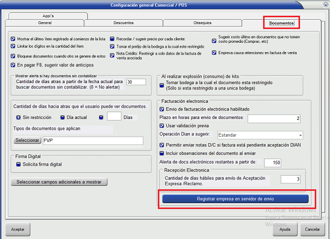Toggle 'Nota Crédito: Restringir a solo datos' checkbox
Viewport: 330px width, 239px height.
coord(112,56)
